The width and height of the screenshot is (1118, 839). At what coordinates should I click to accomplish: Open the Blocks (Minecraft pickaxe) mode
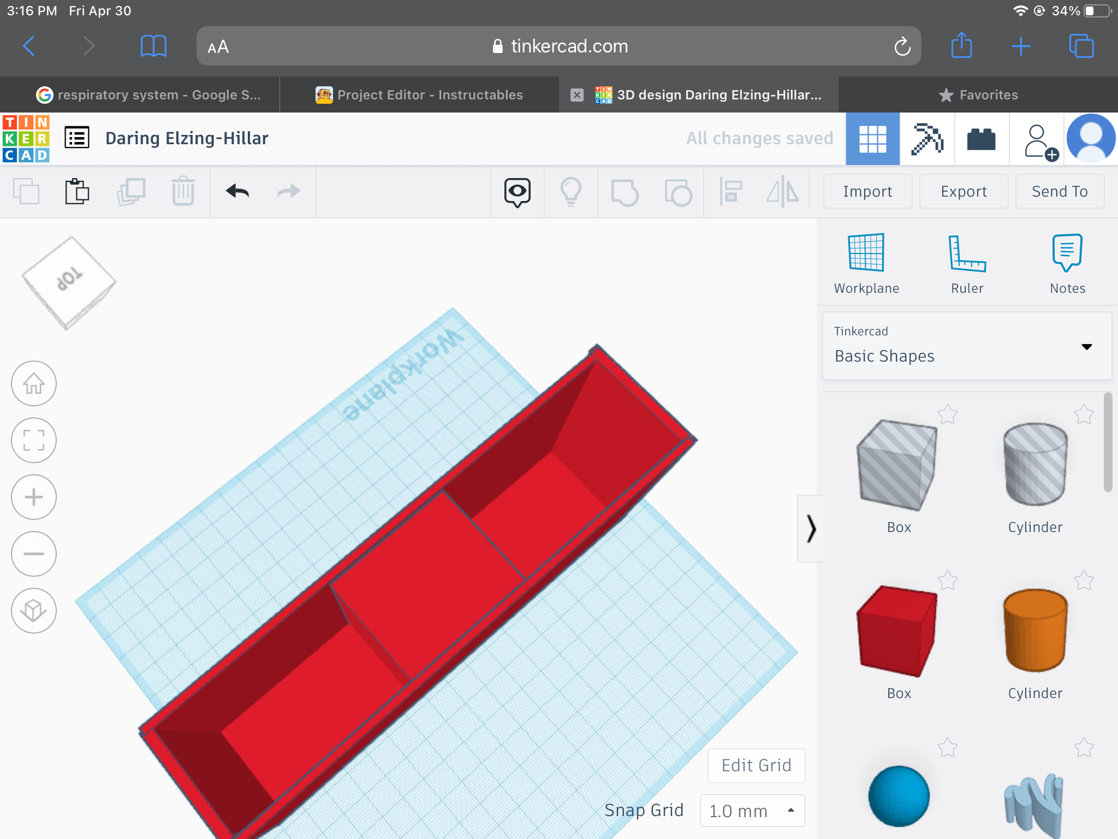tap(927, 139)
